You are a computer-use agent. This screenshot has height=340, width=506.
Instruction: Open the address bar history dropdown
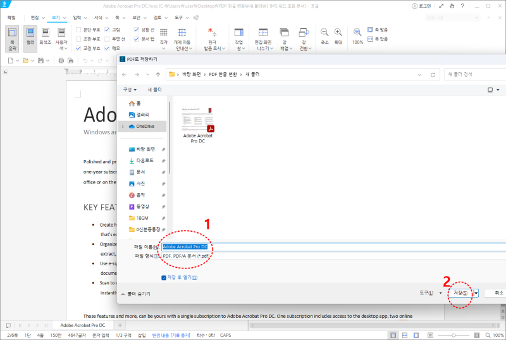pyautogui.click(x=419, y=75)
